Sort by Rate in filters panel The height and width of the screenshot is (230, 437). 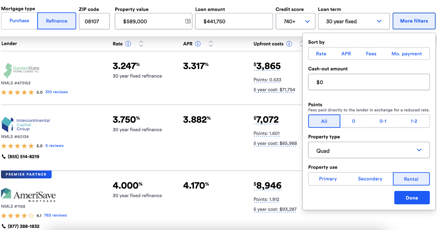[x=321, y=54]
